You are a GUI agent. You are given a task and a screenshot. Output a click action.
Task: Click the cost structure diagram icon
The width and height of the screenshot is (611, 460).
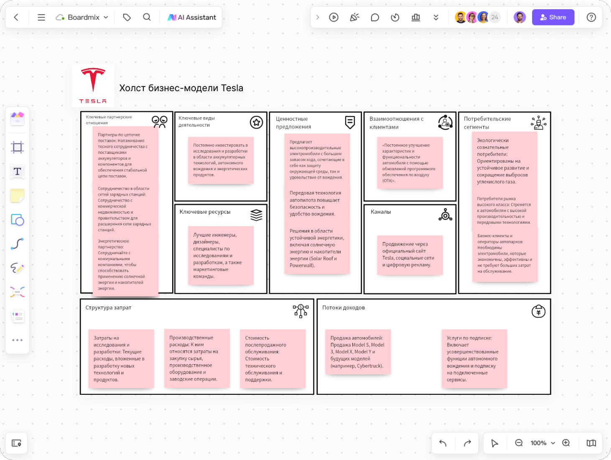tap(300, 311)
